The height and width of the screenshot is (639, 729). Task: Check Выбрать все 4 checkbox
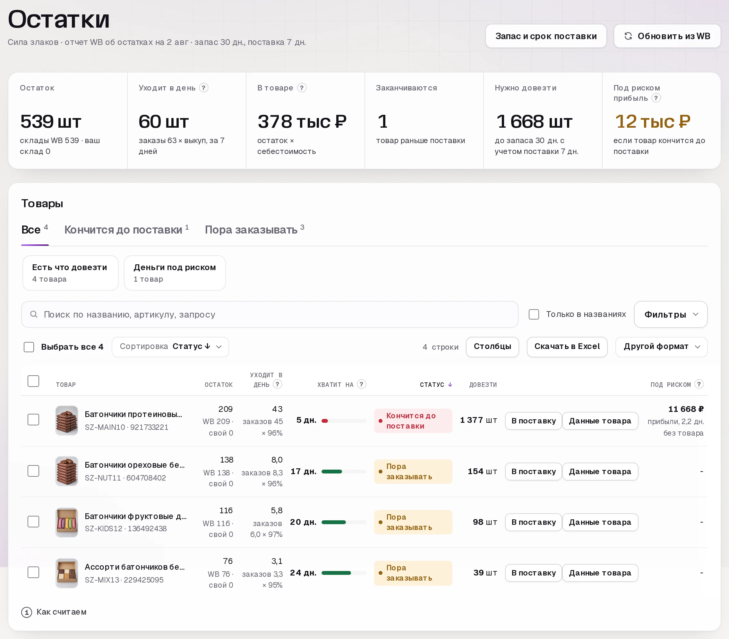pyautogui.click(x=29, y=347)
